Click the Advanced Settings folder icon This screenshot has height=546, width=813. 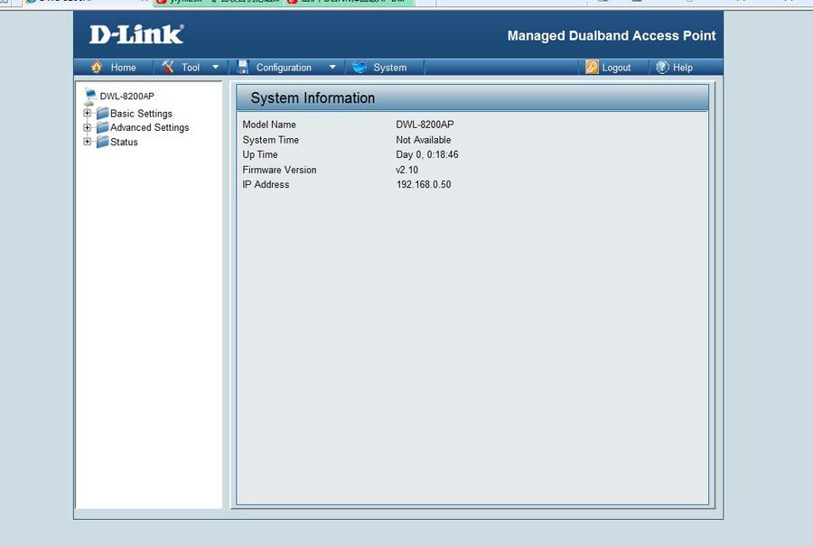pyautogui.click(x=103, y=127)
